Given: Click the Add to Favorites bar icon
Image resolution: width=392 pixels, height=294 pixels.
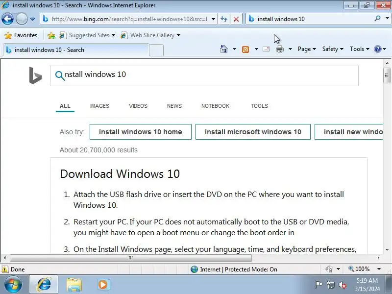Looking at the screenshot, I should coord(51,35).
